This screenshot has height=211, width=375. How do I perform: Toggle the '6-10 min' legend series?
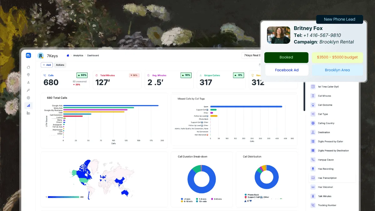(186, 202)
